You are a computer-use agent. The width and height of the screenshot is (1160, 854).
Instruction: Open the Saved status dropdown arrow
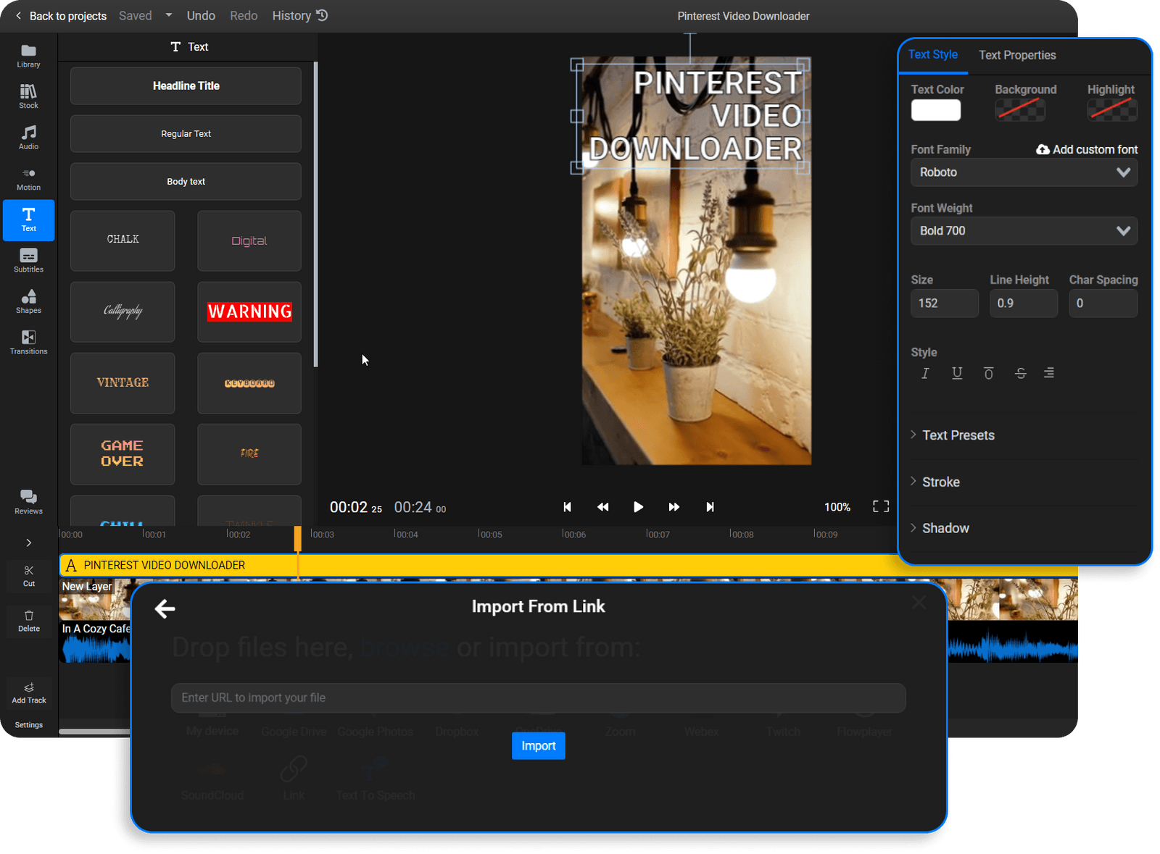click(169, 15)
